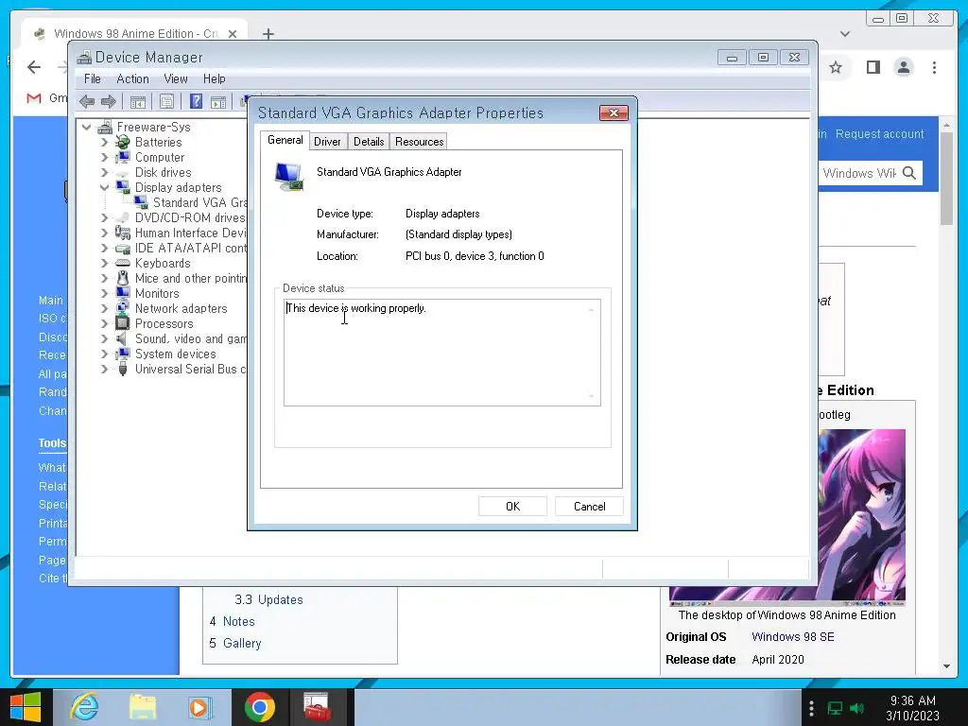Select Batteries icon in device tree

coord(123,142)
